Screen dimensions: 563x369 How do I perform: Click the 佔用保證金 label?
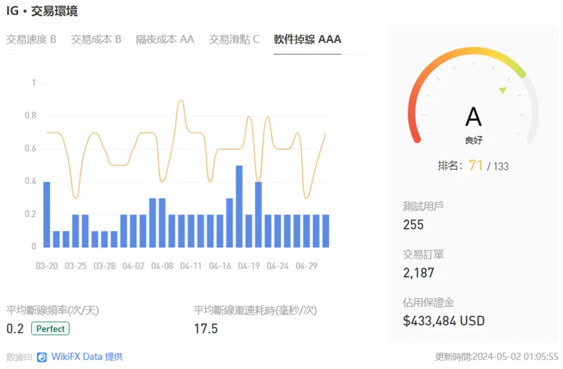point(428,303)
